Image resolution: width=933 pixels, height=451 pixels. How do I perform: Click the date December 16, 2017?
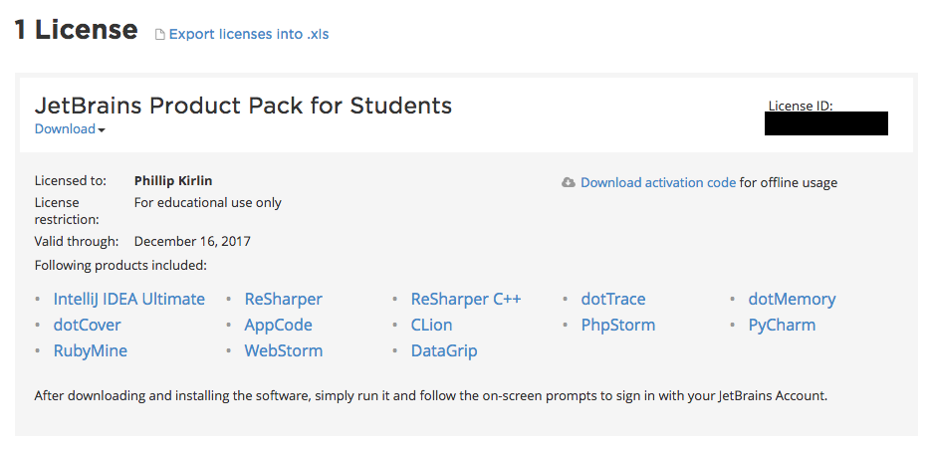[192, 242]
